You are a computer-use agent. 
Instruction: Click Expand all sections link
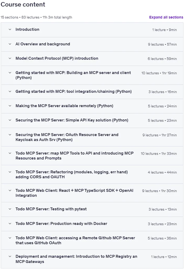click(x=166, y=17)
